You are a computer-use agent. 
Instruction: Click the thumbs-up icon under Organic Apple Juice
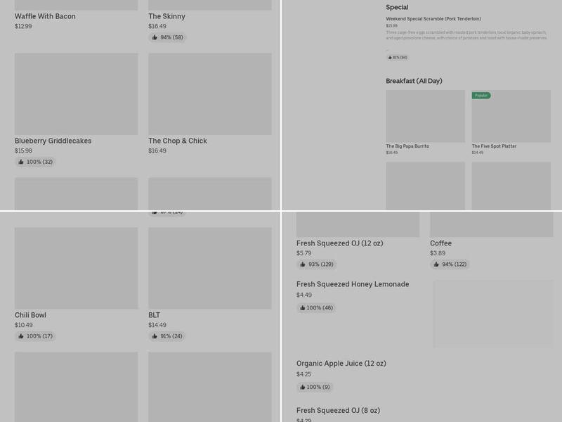303,388
